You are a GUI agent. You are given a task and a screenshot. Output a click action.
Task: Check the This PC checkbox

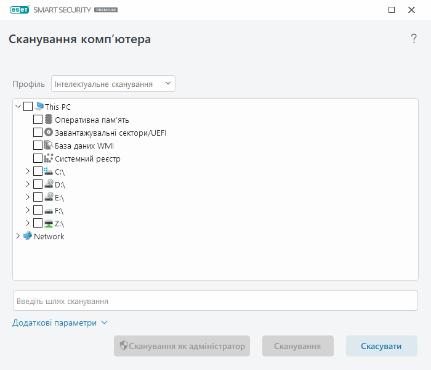[x=28, y=107]
